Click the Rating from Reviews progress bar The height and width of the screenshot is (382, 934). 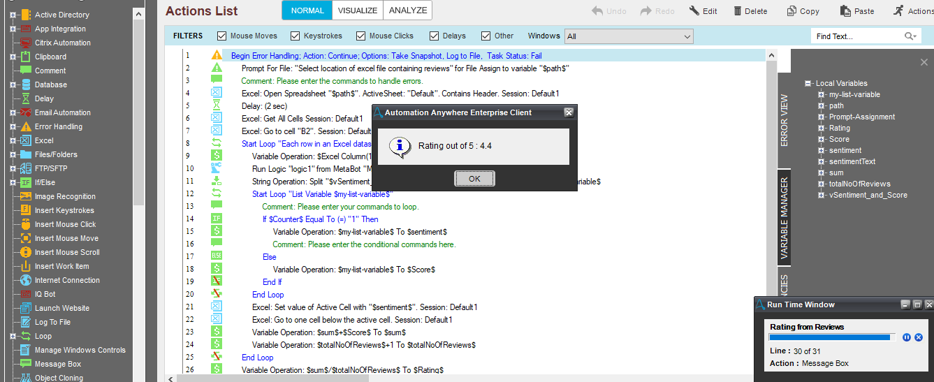coord(831,337)
